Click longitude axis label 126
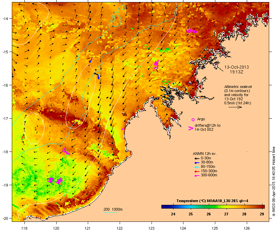This screenshot has height=231, width=278. 247,228
